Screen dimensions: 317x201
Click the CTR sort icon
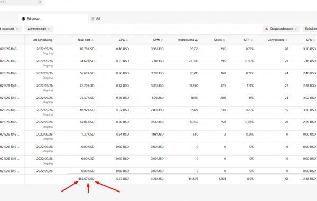pyautogui.click(x=251, y=40)
